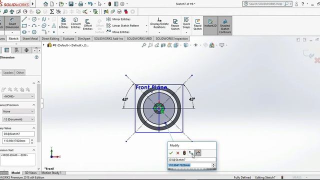Open the tolerance type None dropdown
The height and width of the screenshot is (180, 320).
tap(18, 111)
